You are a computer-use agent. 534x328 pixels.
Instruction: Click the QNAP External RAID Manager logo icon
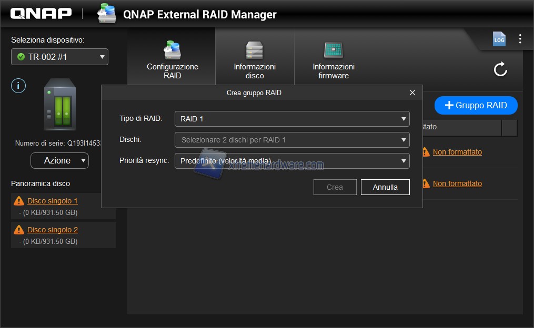107,14
